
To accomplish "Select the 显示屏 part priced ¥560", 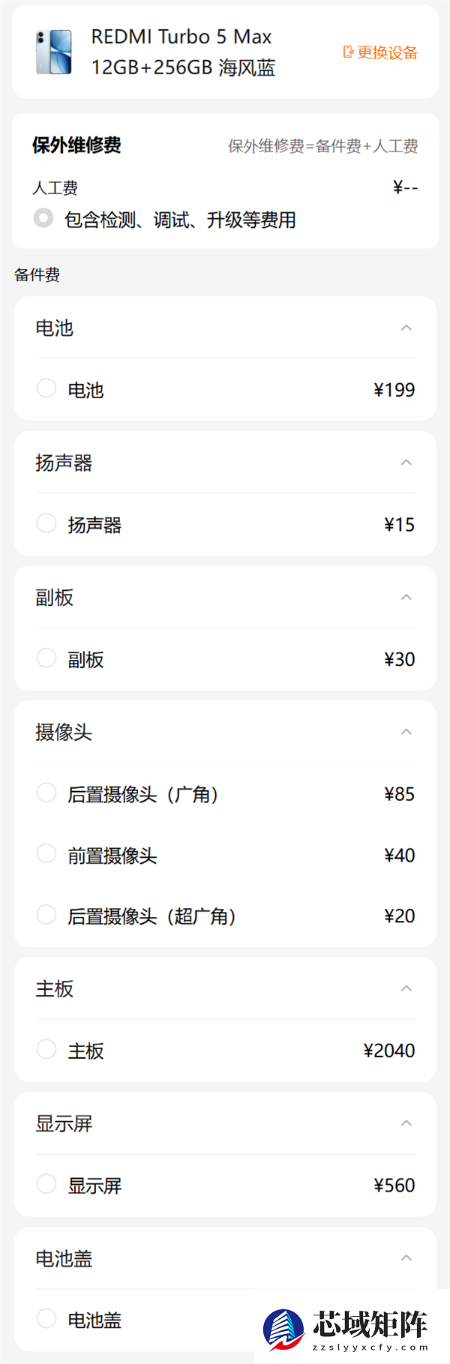I will (46, 1184).
